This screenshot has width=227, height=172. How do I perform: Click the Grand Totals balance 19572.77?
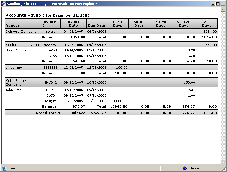point(98,113)
